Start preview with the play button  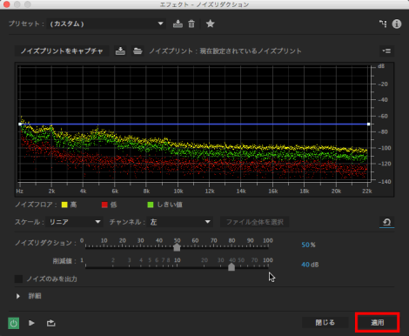[x=31, y=323]
